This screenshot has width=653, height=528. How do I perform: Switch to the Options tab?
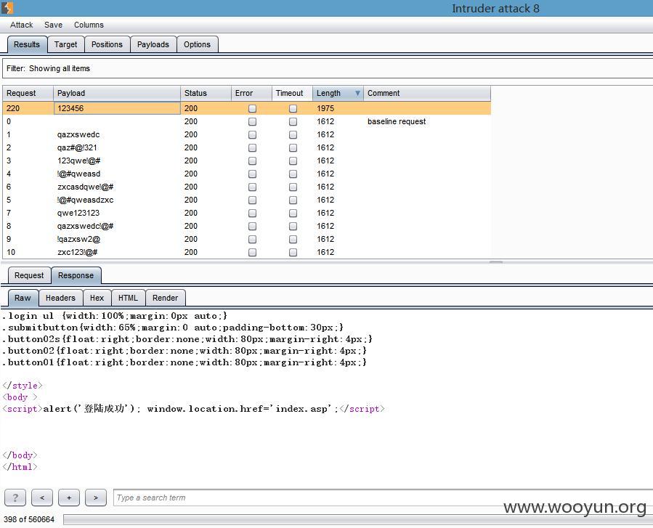(197, 44)
